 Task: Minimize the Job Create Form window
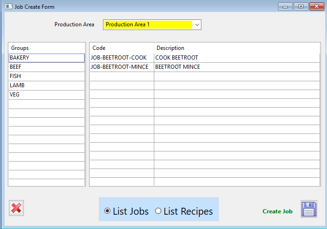pyautogui.click(x=285, y=6)
